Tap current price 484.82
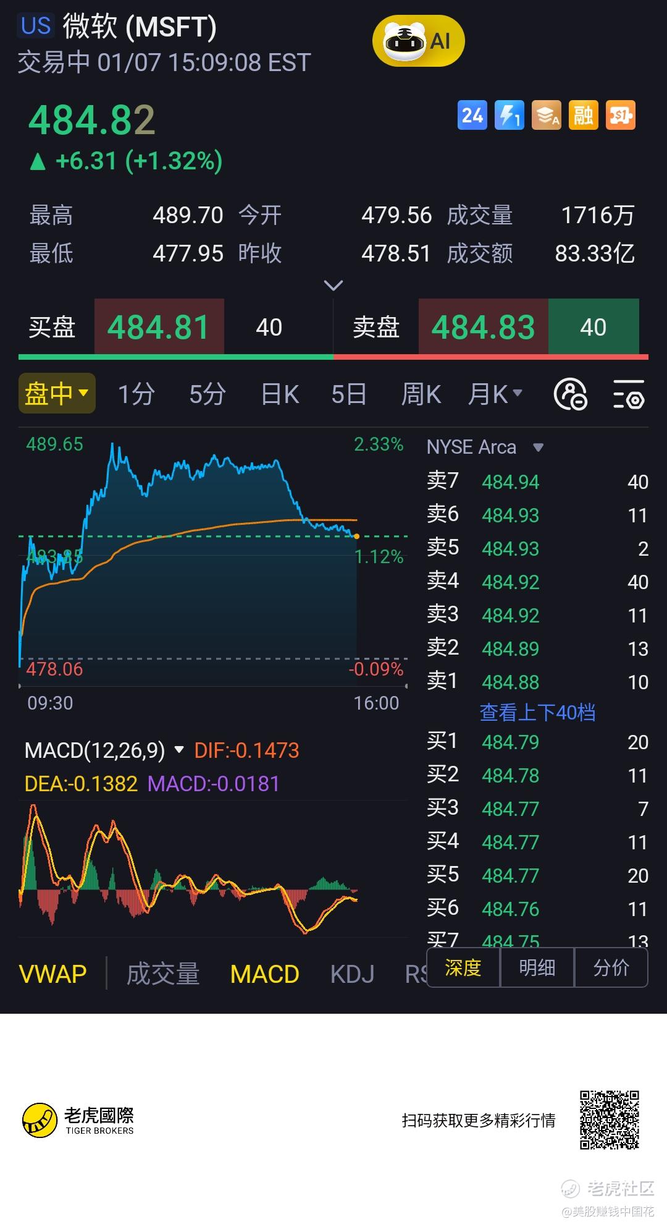The width and height of the screenshot is (667, 1227). [91, 120]
